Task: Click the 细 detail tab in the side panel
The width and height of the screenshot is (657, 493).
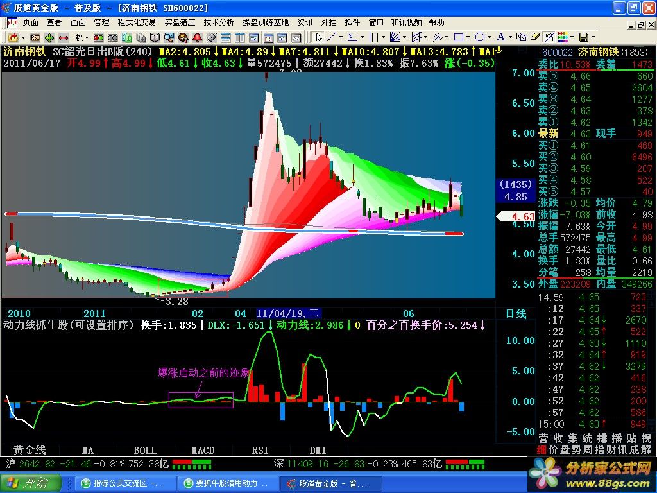Action: coord(542,450)
